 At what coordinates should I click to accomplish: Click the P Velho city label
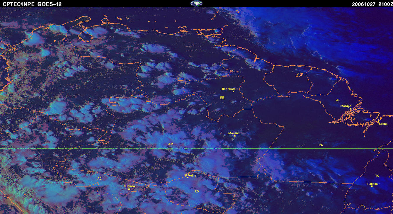[x=190, y=176]
